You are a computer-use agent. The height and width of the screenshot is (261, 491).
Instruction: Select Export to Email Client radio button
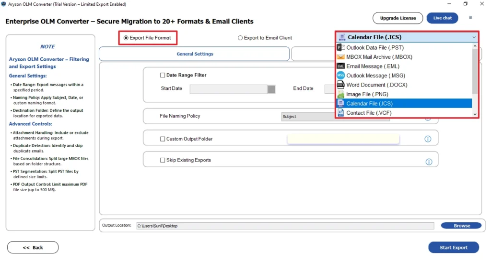click(x=240, y=38)
